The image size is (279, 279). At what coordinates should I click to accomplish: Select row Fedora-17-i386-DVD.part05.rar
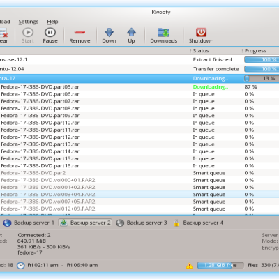139,87
